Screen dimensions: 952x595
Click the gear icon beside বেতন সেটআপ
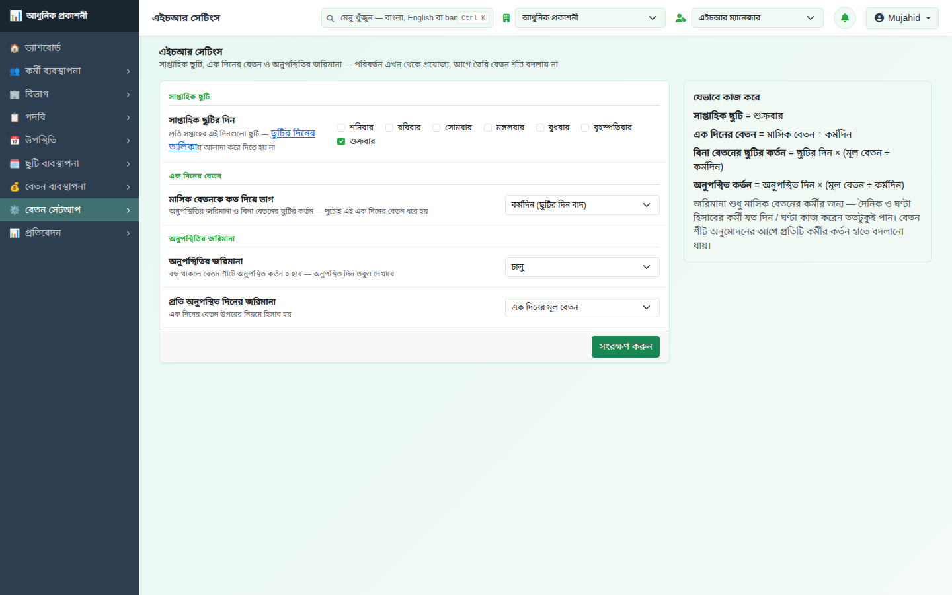tap(15, 210)
